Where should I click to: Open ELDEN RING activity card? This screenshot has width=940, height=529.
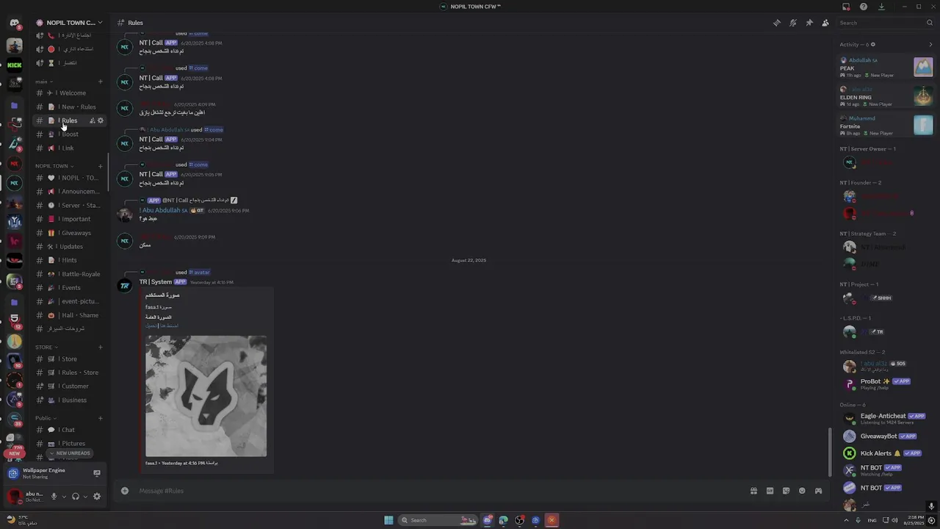[x=886, y=96]
